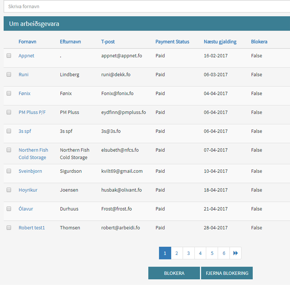The image size is (290, 286).
Task: Click the surname Thomsen
Action: click(x=70, y=228)
